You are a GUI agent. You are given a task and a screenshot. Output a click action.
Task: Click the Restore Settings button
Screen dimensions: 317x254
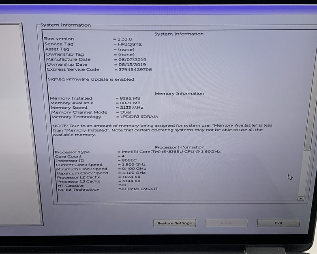click(174, 223)
